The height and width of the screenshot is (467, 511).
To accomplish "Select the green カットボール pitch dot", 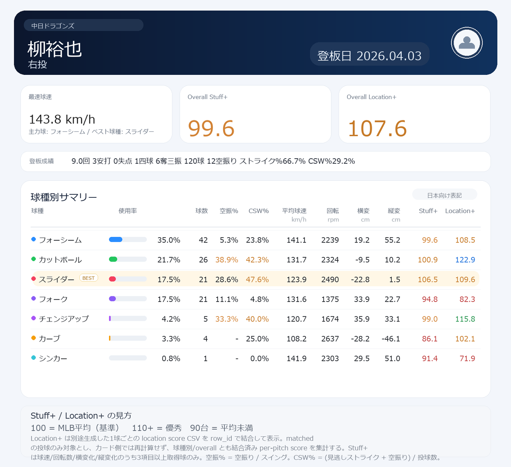I will coord(33,259).
